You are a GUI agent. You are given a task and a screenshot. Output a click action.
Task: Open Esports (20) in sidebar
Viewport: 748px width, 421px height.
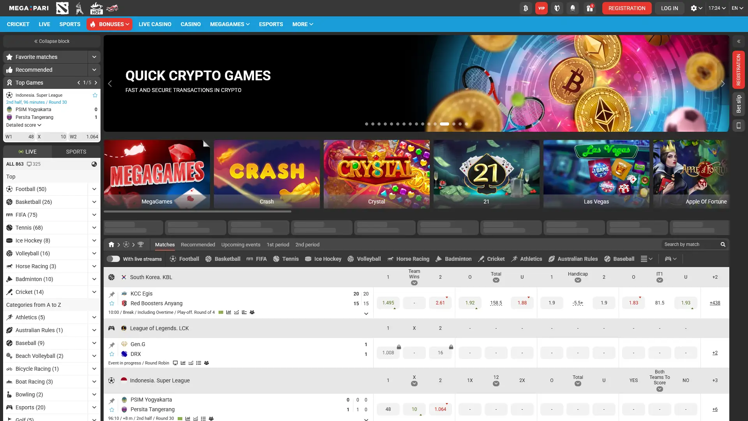[30, 407]
